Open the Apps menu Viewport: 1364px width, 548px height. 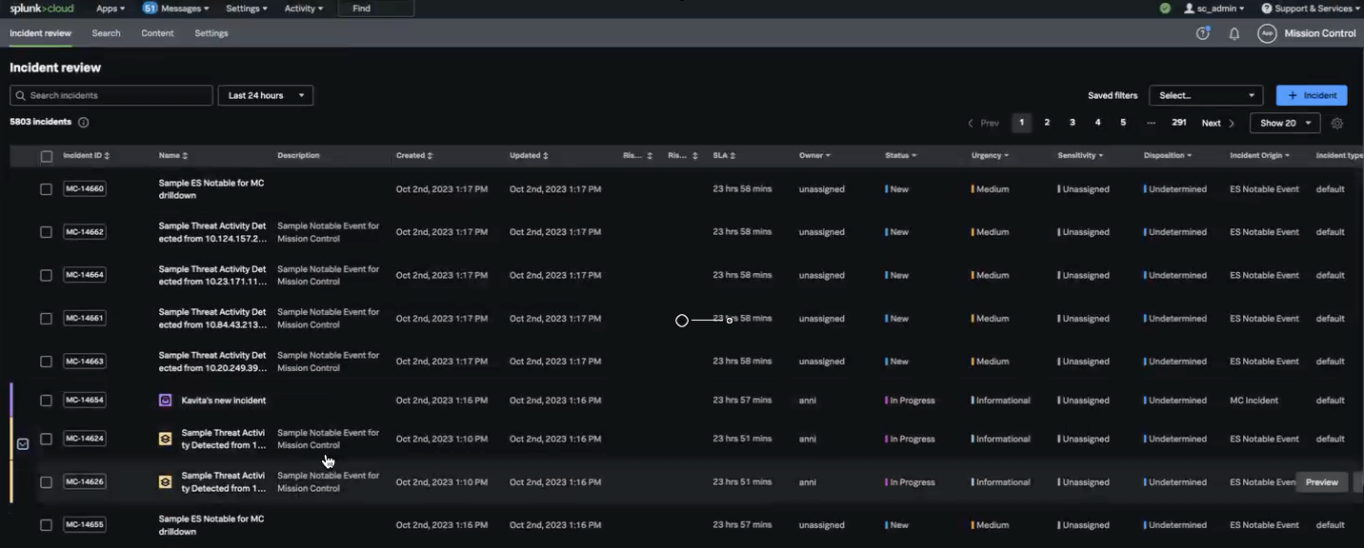pos(110,8)
